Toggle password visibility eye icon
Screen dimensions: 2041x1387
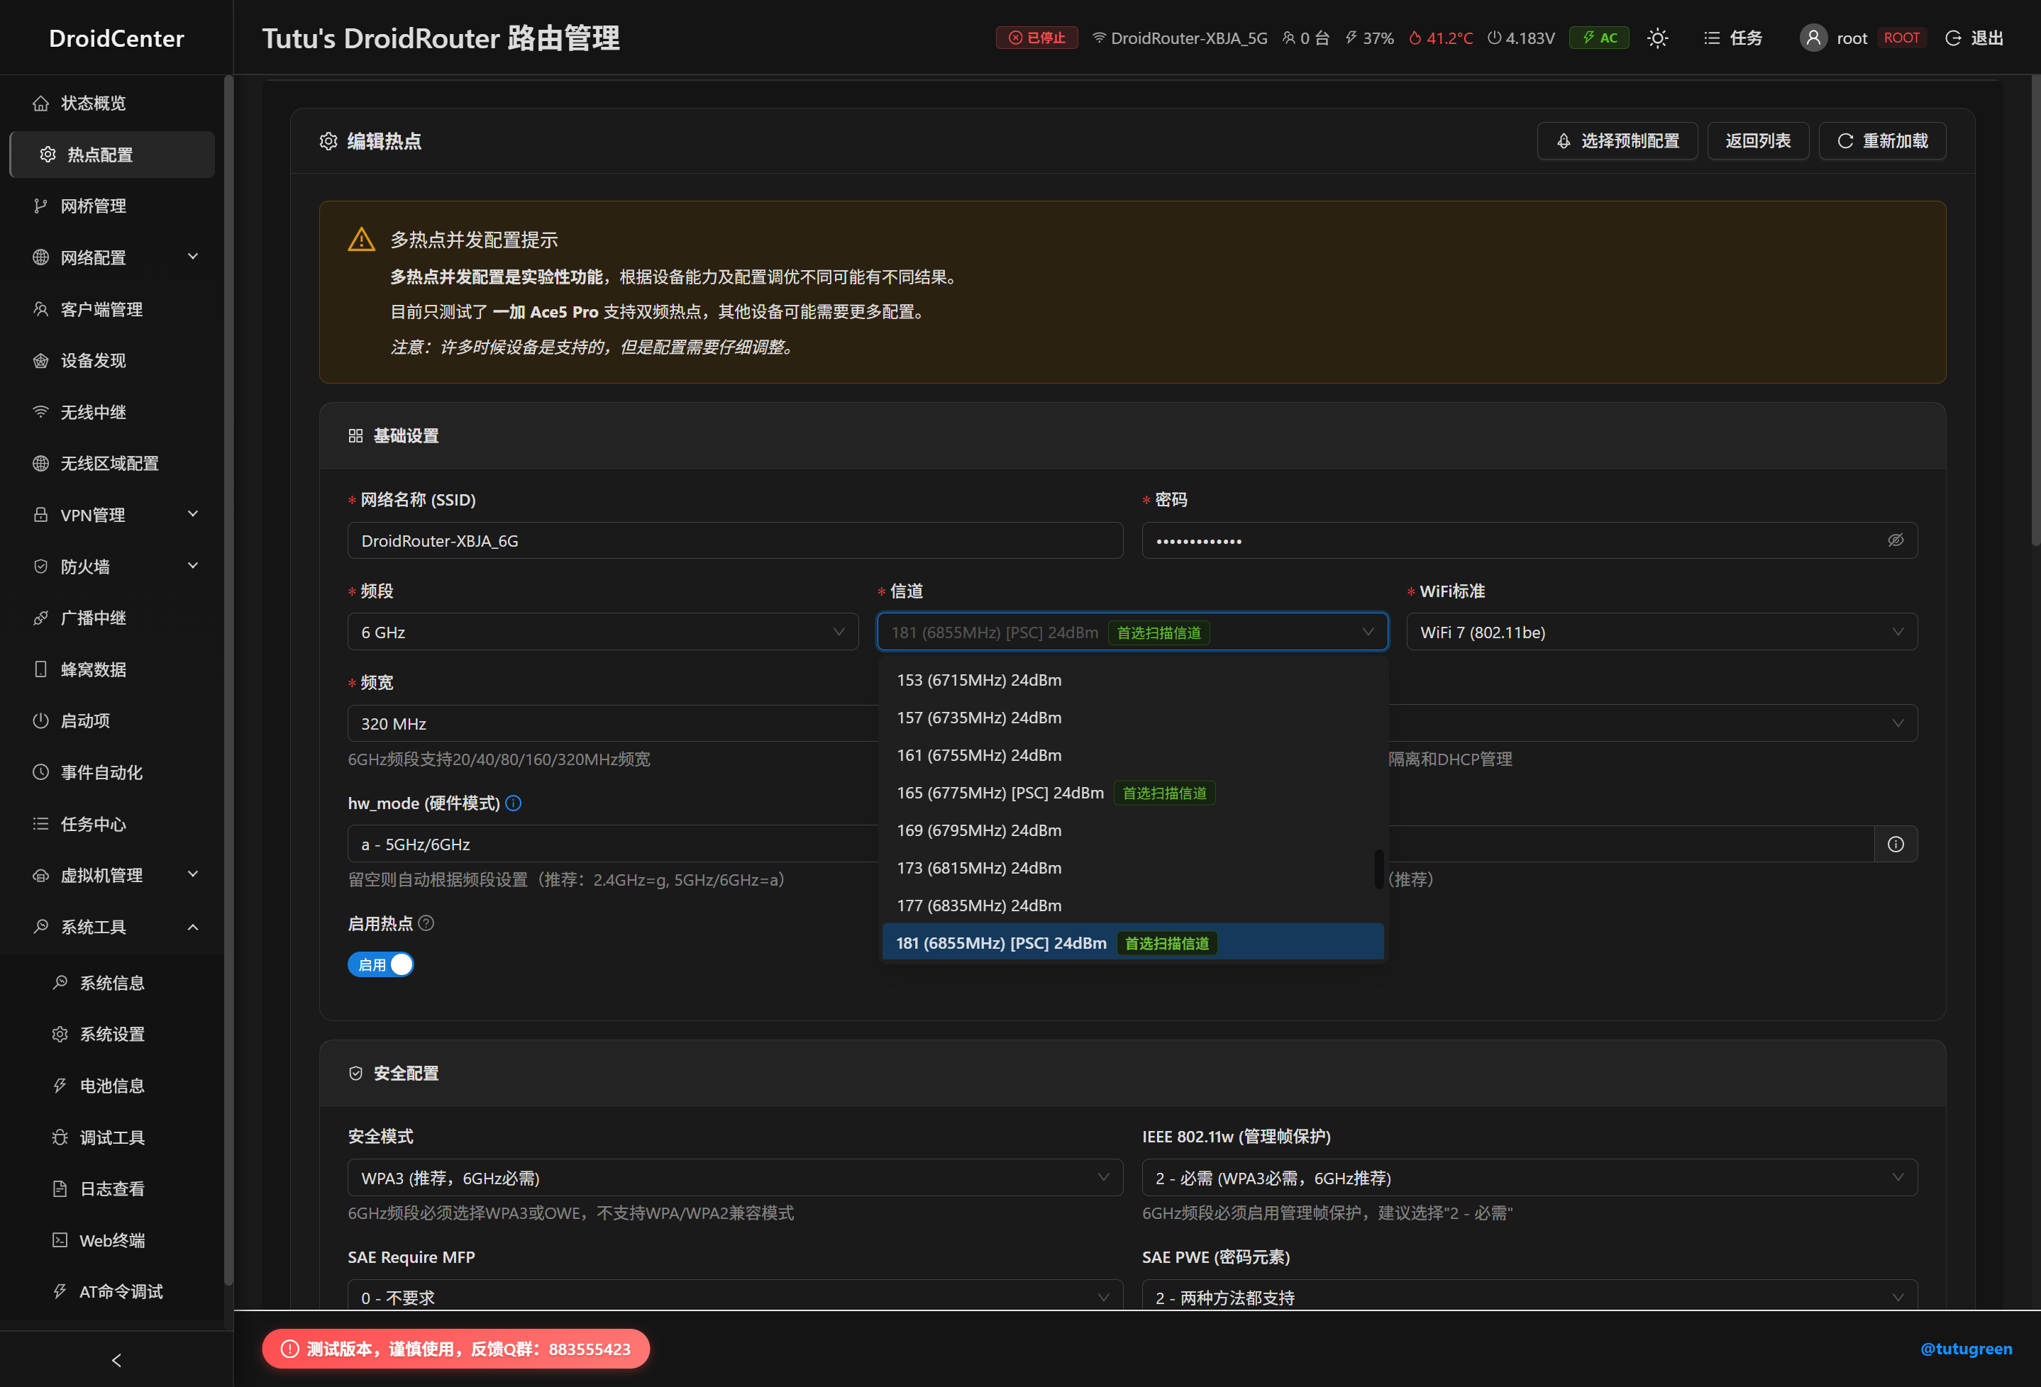point(1896,540)
